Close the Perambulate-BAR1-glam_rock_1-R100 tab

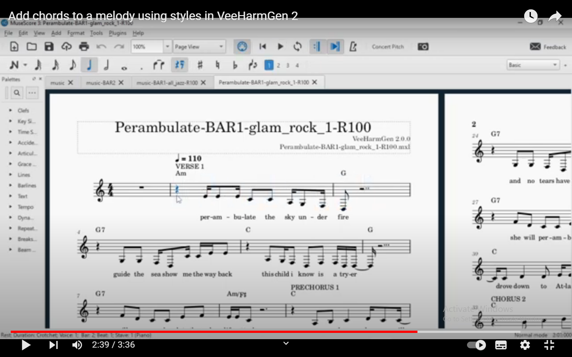point(315,83)
